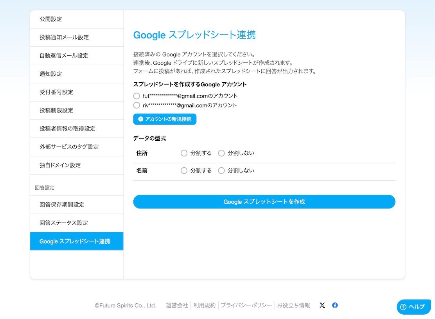Click the 住所 row label
435x319 pixels.
click(142, 153)
